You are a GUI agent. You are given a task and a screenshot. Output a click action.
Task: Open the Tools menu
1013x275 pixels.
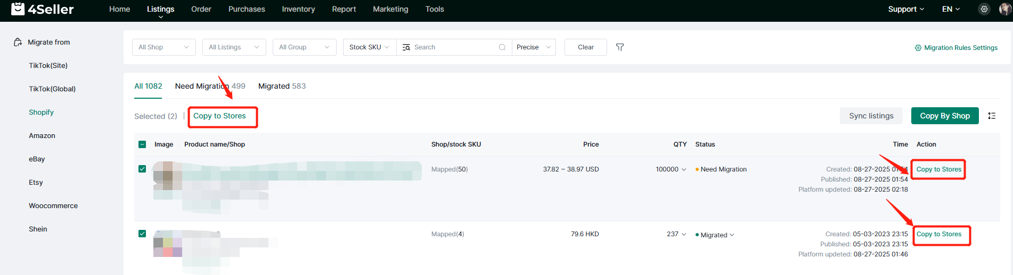(x=435, y=9)
